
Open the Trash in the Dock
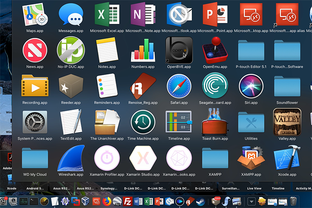pos(293,201)
